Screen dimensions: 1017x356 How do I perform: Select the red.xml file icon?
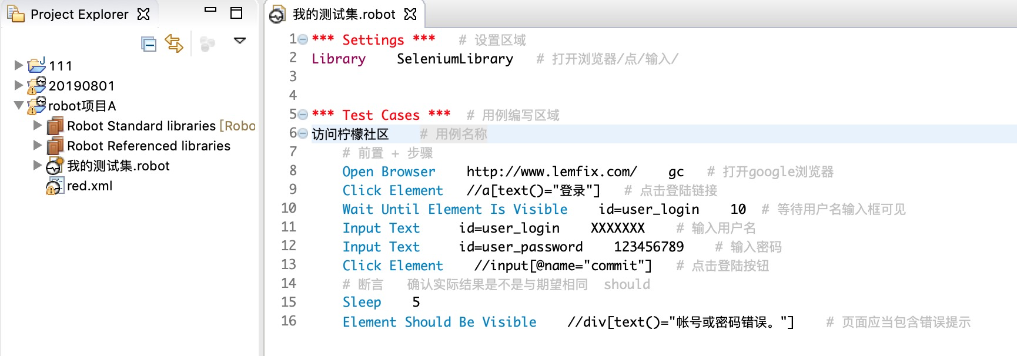click(55, 186)
